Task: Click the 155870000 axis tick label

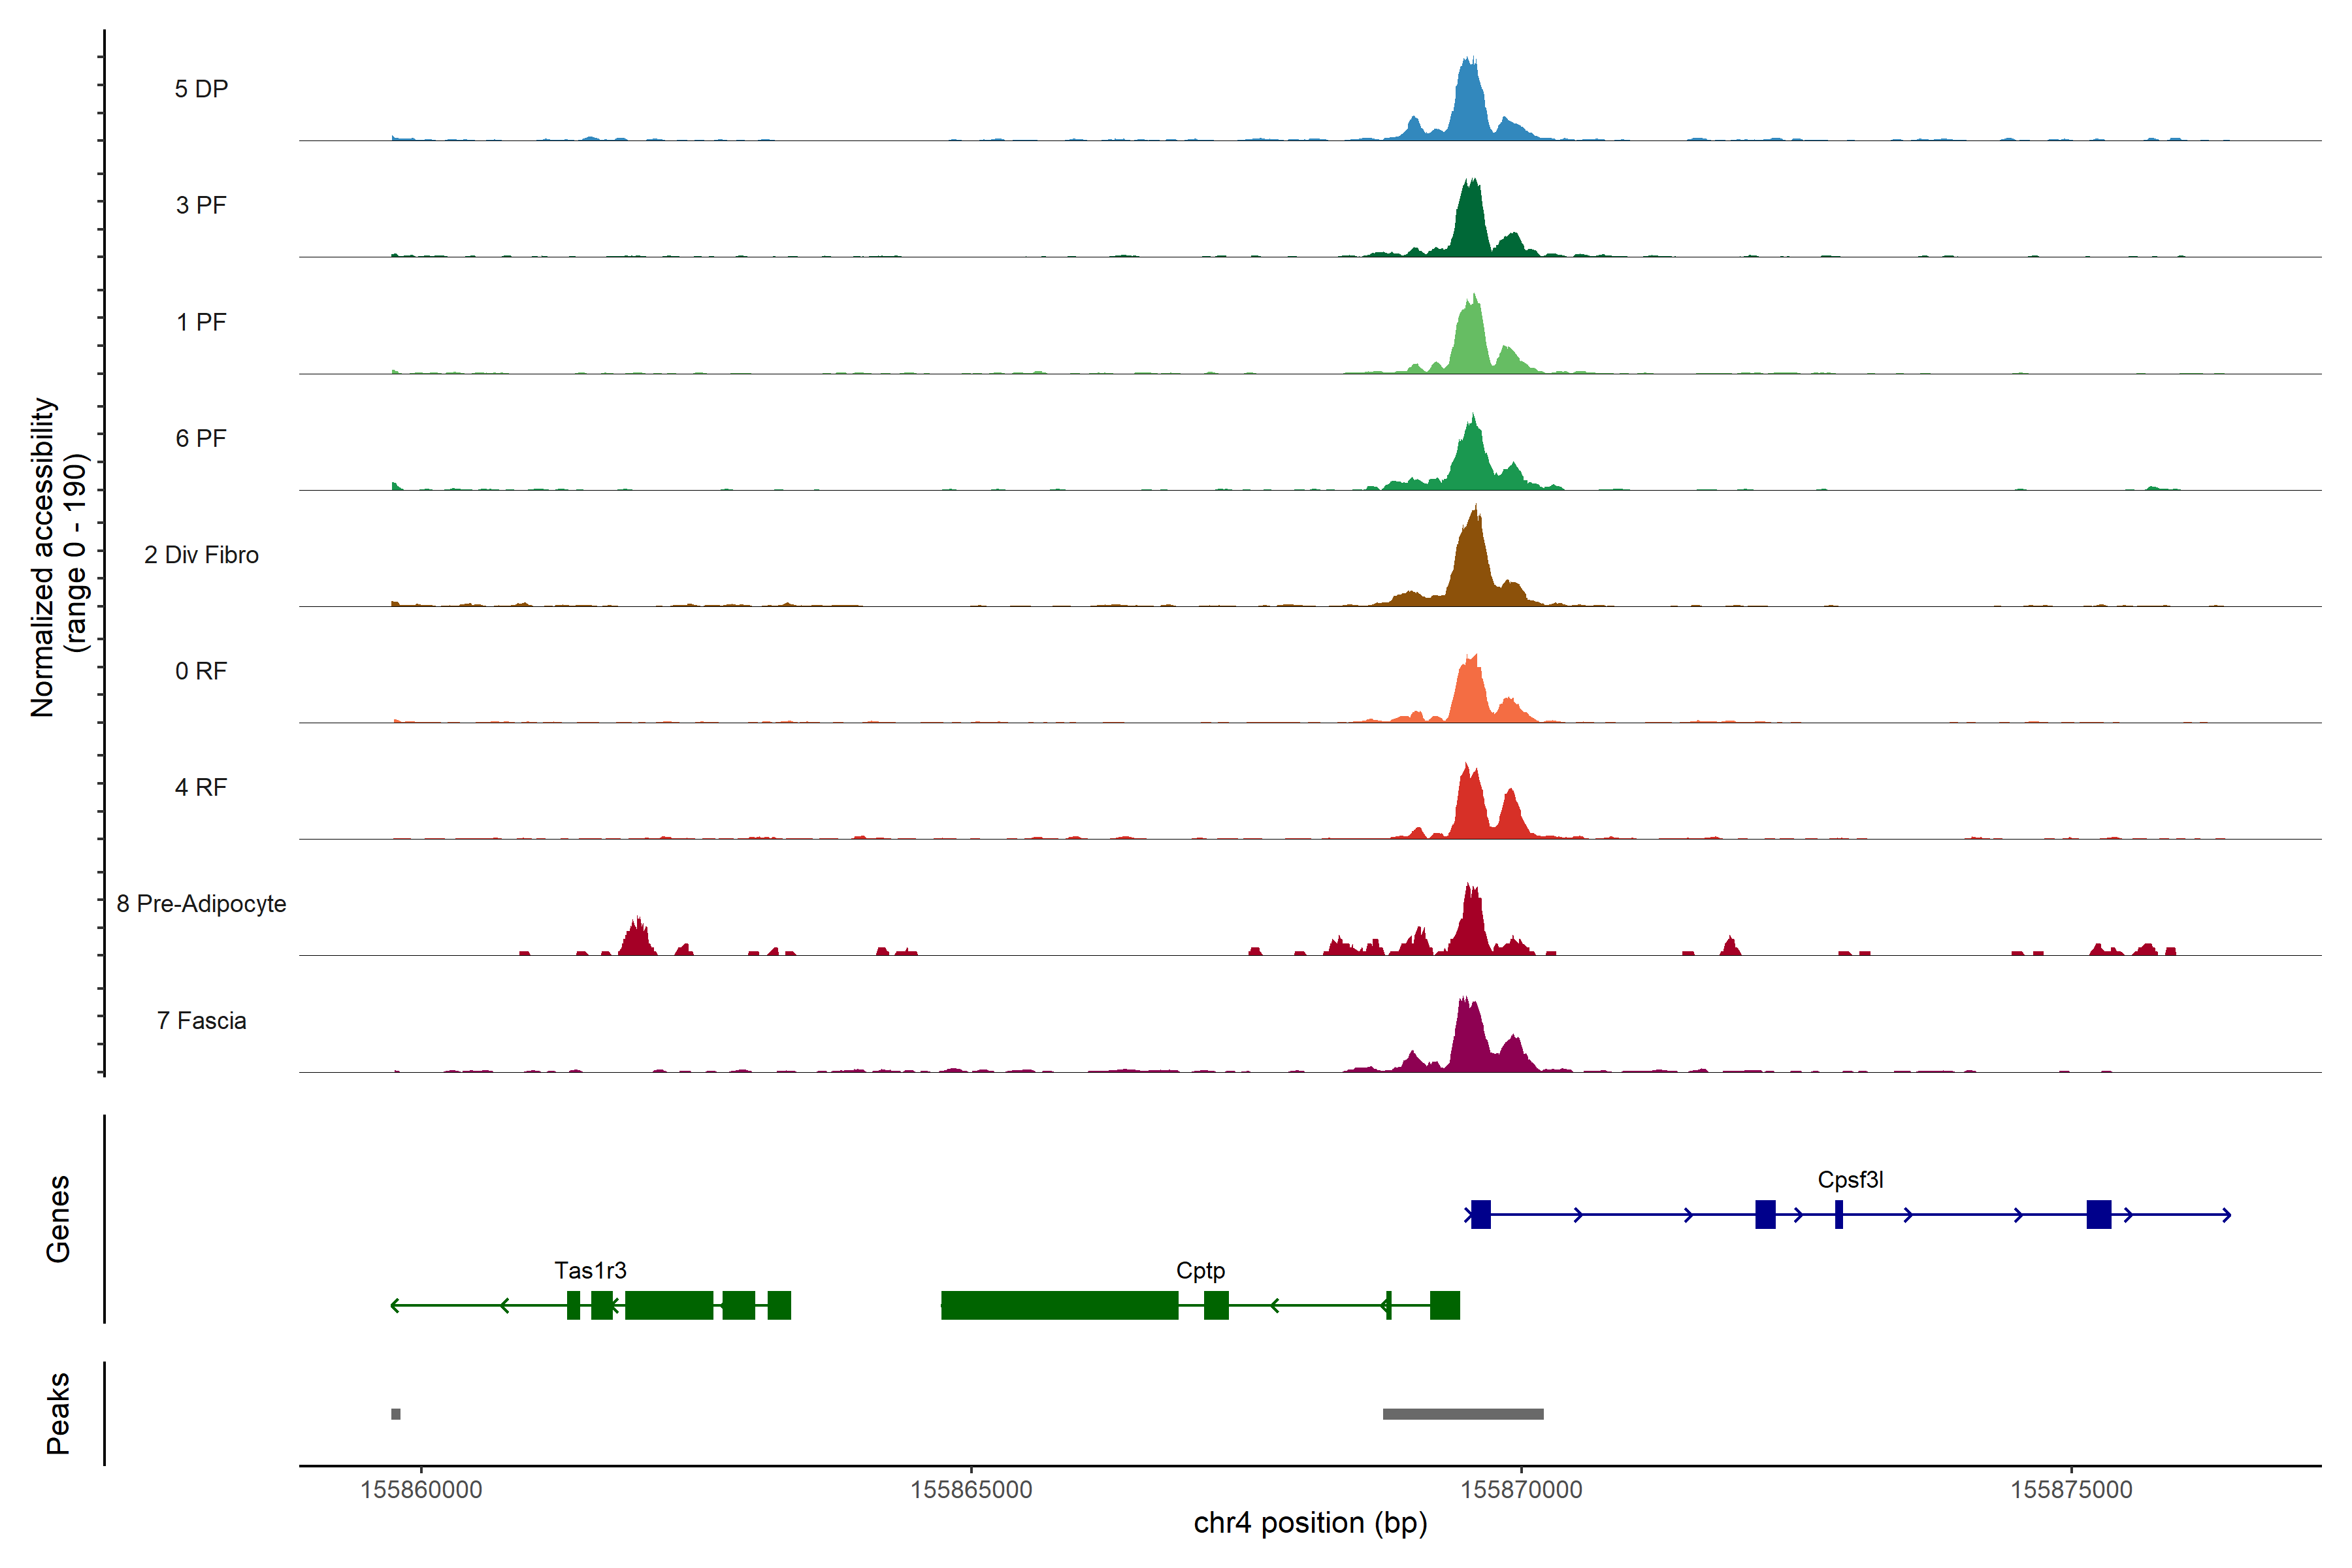Action: pyautogui.click(x=1521, y=1490)
